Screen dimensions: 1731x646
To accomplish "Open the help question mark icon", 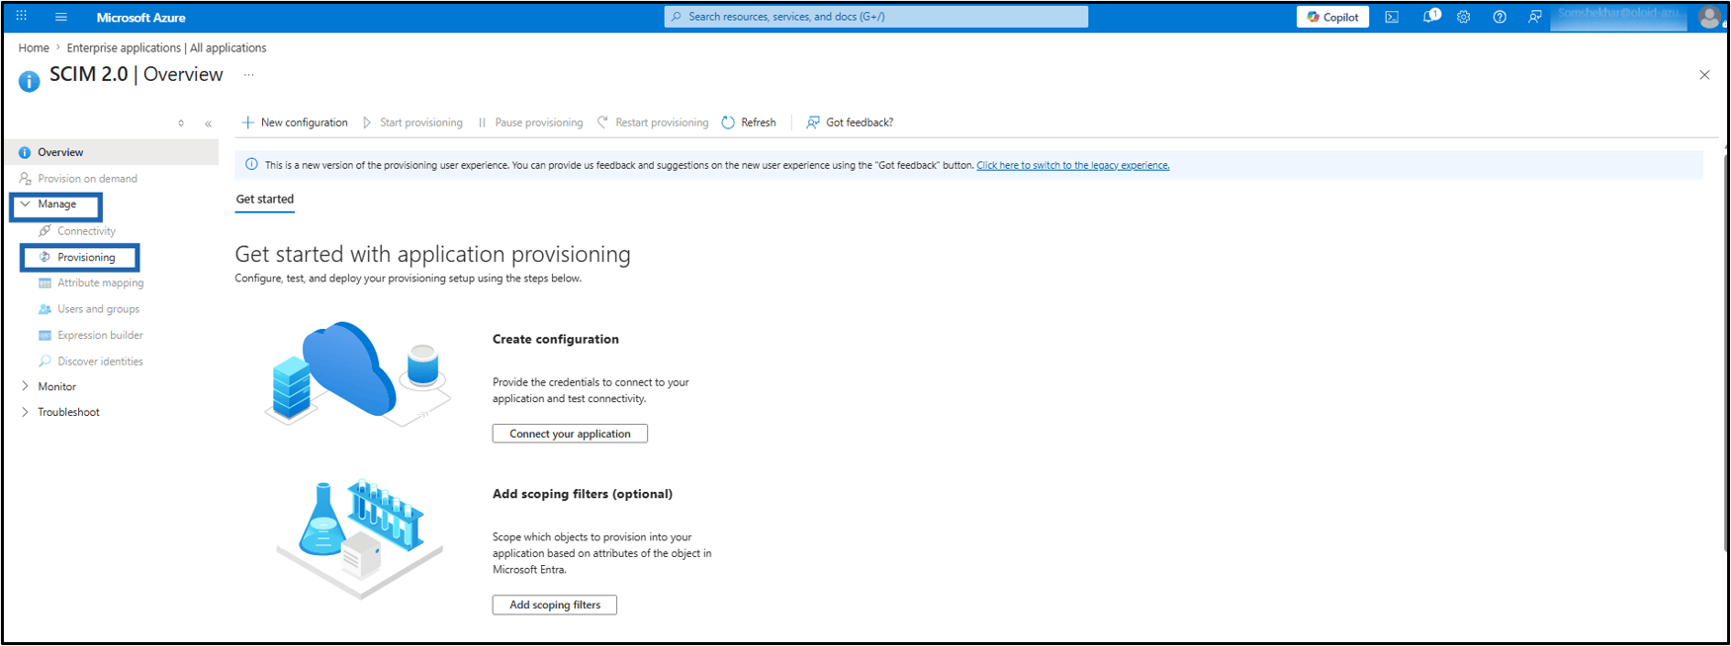I will click(1500, 17).
